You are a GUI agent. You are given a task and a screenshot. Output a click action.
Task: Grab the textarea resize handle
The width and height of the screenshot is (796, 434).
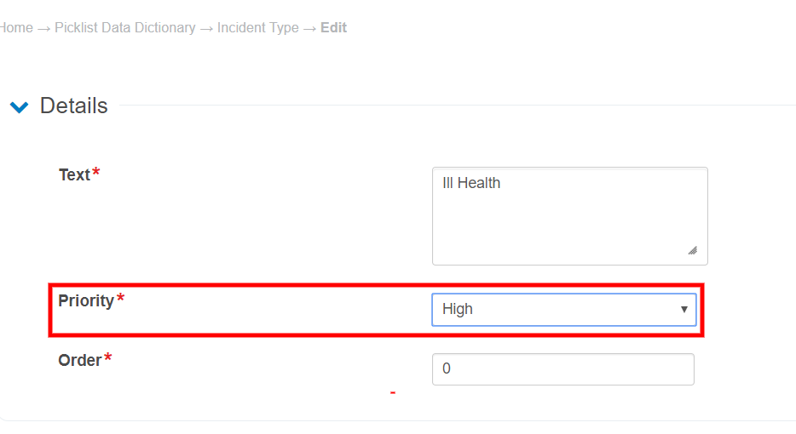692,250
